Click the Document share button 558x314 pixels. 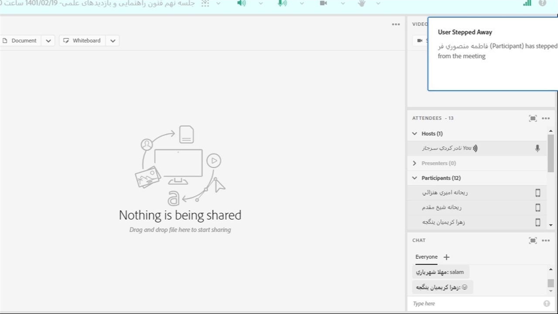pyautogui.click(x=20, y=41)
